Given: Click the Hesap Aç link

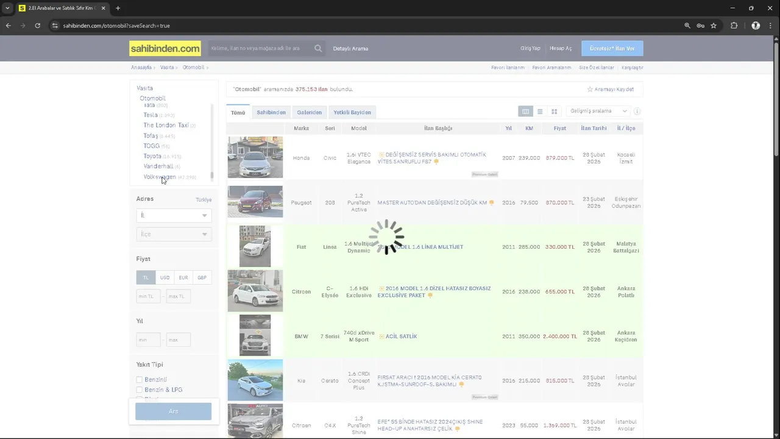Looking at the screenshot, I should pyautogui.click(x=561, y=48).
